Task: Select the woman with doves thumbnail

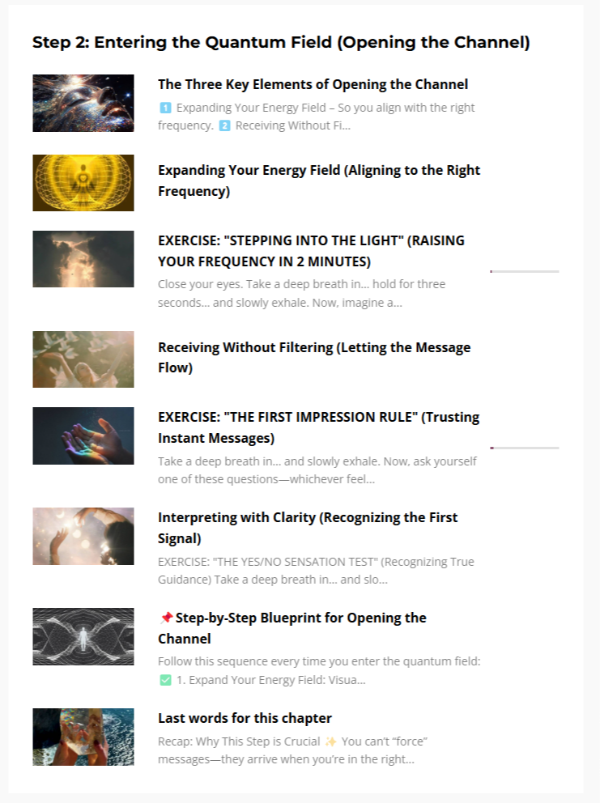Action: pyautogui.click(x=83, y=359)
